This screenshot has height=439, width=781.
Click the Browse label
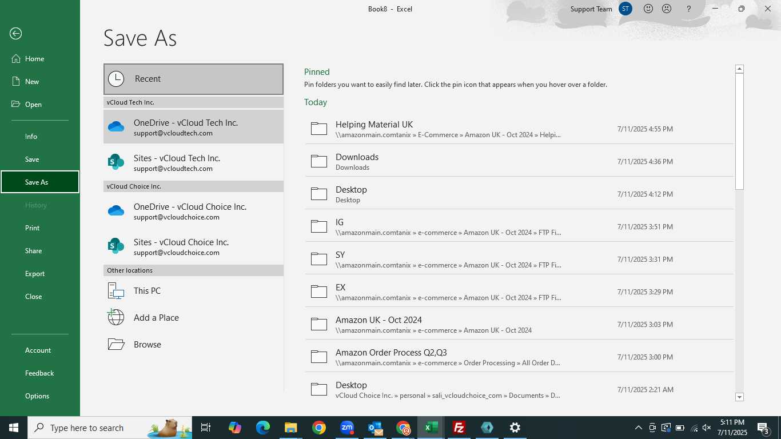148,344
